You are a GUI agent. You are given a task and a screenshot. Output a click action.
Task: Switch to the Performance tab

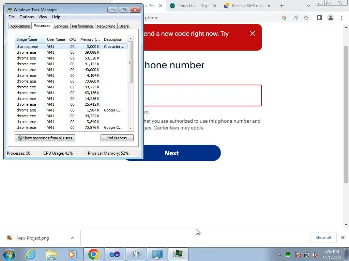coord(82,26)
